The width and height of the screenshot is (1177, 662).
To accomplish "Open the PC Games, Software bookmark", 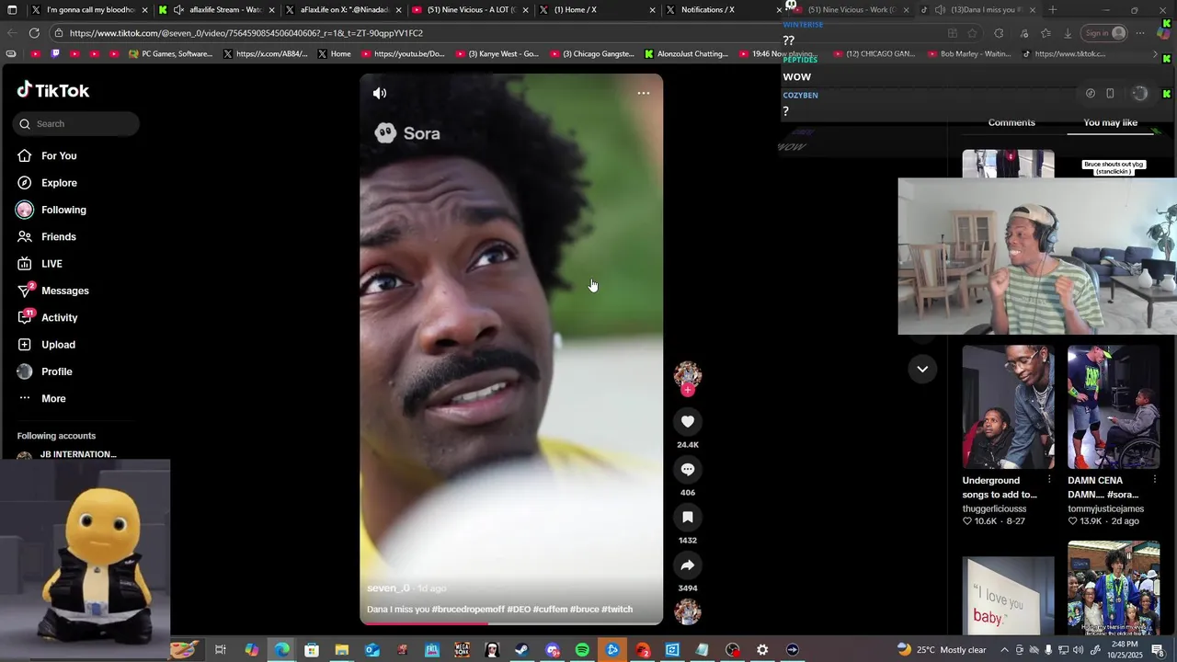I will pos(170,54).
